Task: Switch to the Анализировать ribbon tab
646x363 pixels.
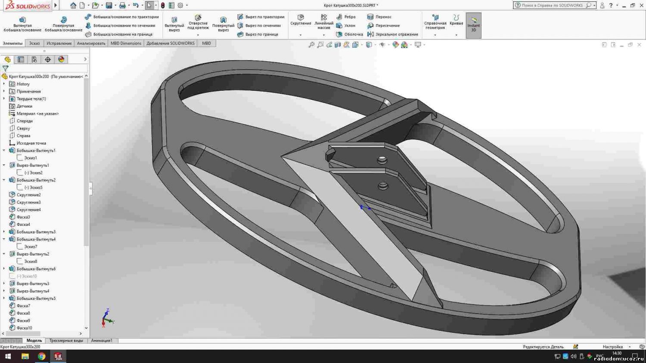Action: [91, 43]
